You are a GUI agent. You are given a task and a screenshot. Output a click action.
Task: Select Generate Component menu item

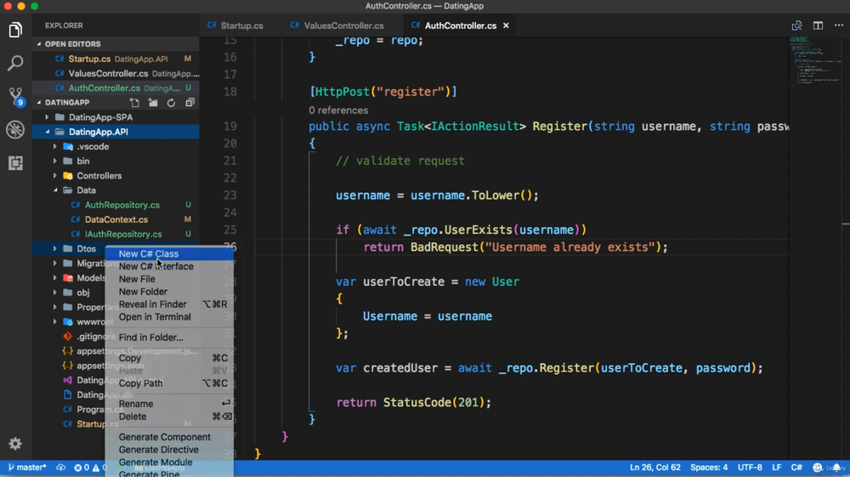[x=169, y=437]
